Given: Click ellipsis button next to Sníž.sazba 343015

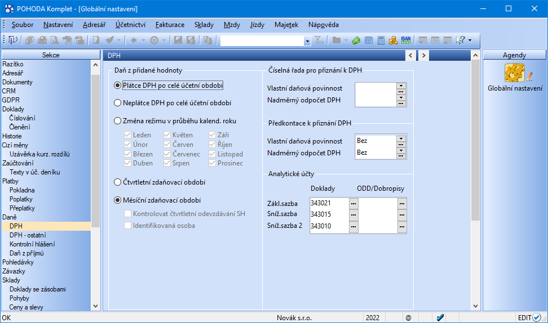Looking at the screenshot, I should tap(353, 214).
